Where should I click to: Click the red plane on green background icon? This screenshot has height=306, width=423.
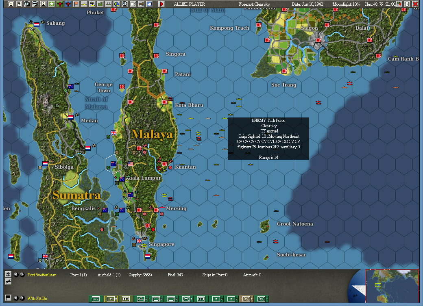(60, 4)
